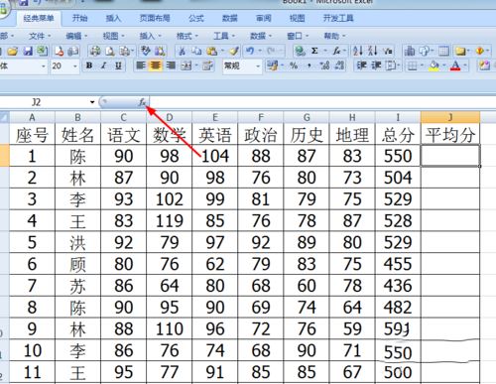Image resolution: width=496 pixels, height=384 pixels.
Task: Select the Format Painter brush
Action: pos(234,51)
